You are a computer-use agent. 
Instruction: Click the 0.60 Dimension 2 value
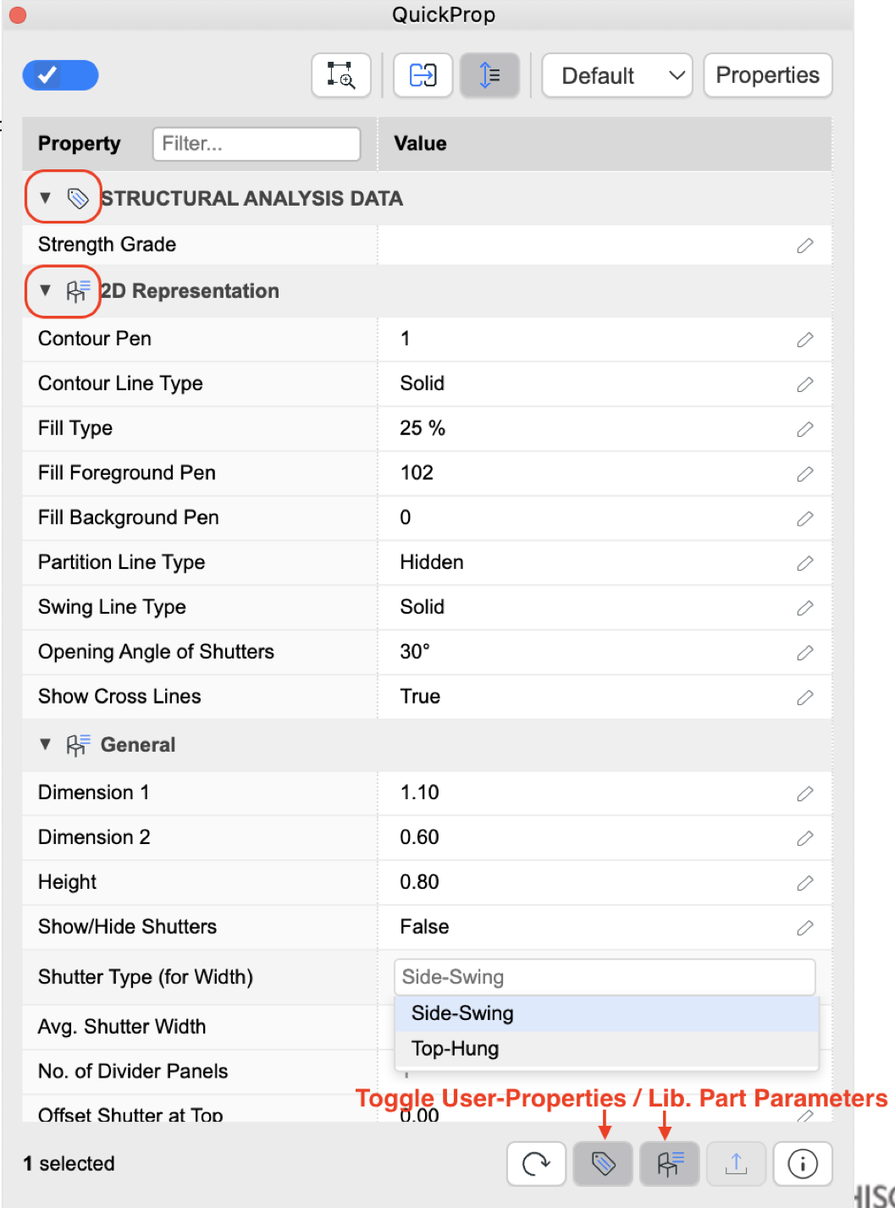(419, 837)
